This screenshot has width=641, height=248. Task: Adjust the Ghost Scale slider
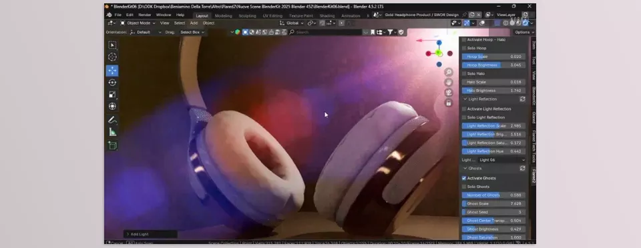(493, 203)
